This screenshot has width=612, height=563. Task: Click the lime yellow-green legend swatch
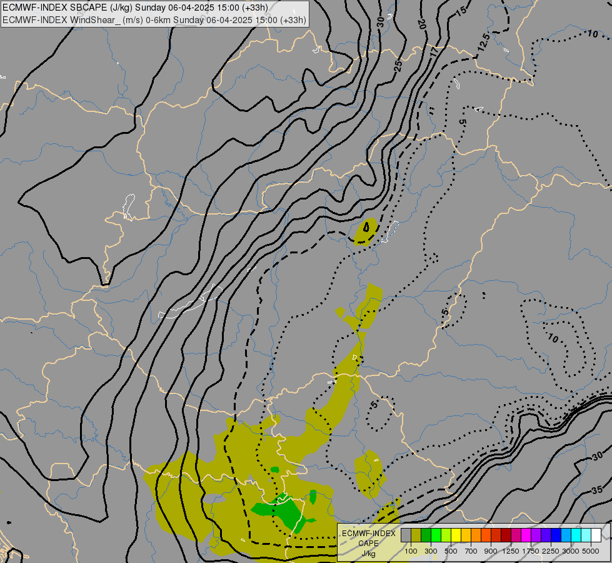446,535
